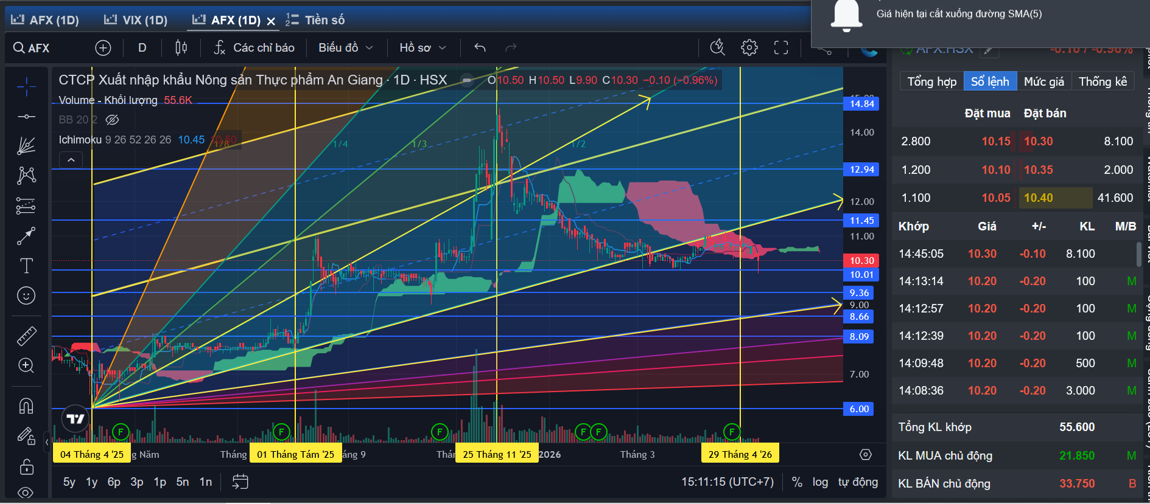Select the text annotation tool
The height and width of the screenshot is (504, 1150).
click(x=26, y=266)
